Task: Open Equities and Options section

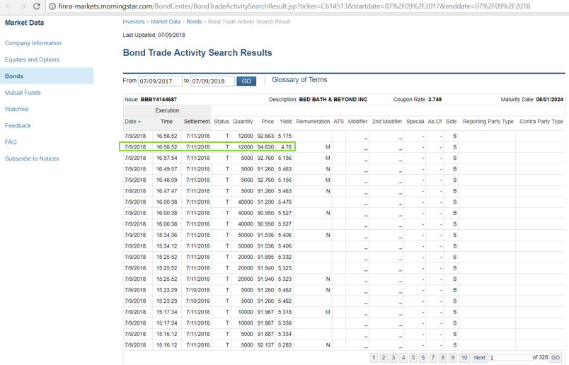Action: pyautogui.click(x=32, y=59)
